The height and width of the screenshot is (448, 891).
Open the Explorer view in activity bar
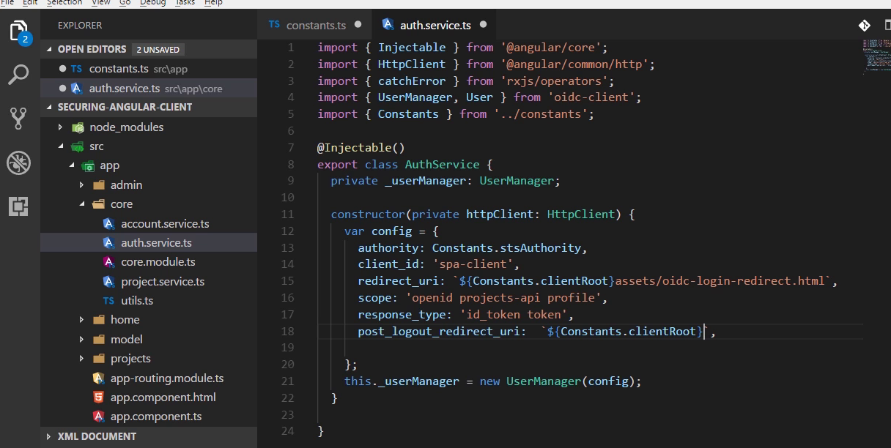[x=18, y=32]
